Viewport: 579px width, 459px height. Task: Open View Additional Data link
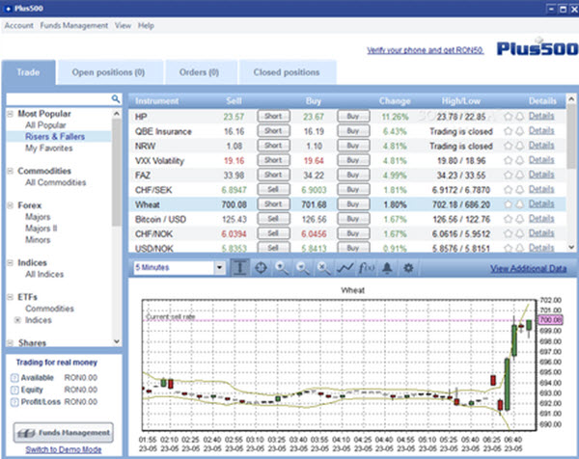[x=529, y=268]
